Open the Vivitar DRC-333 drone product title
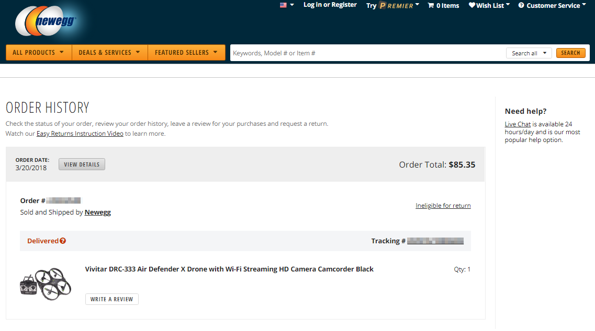595x331 pixels. 229,269
